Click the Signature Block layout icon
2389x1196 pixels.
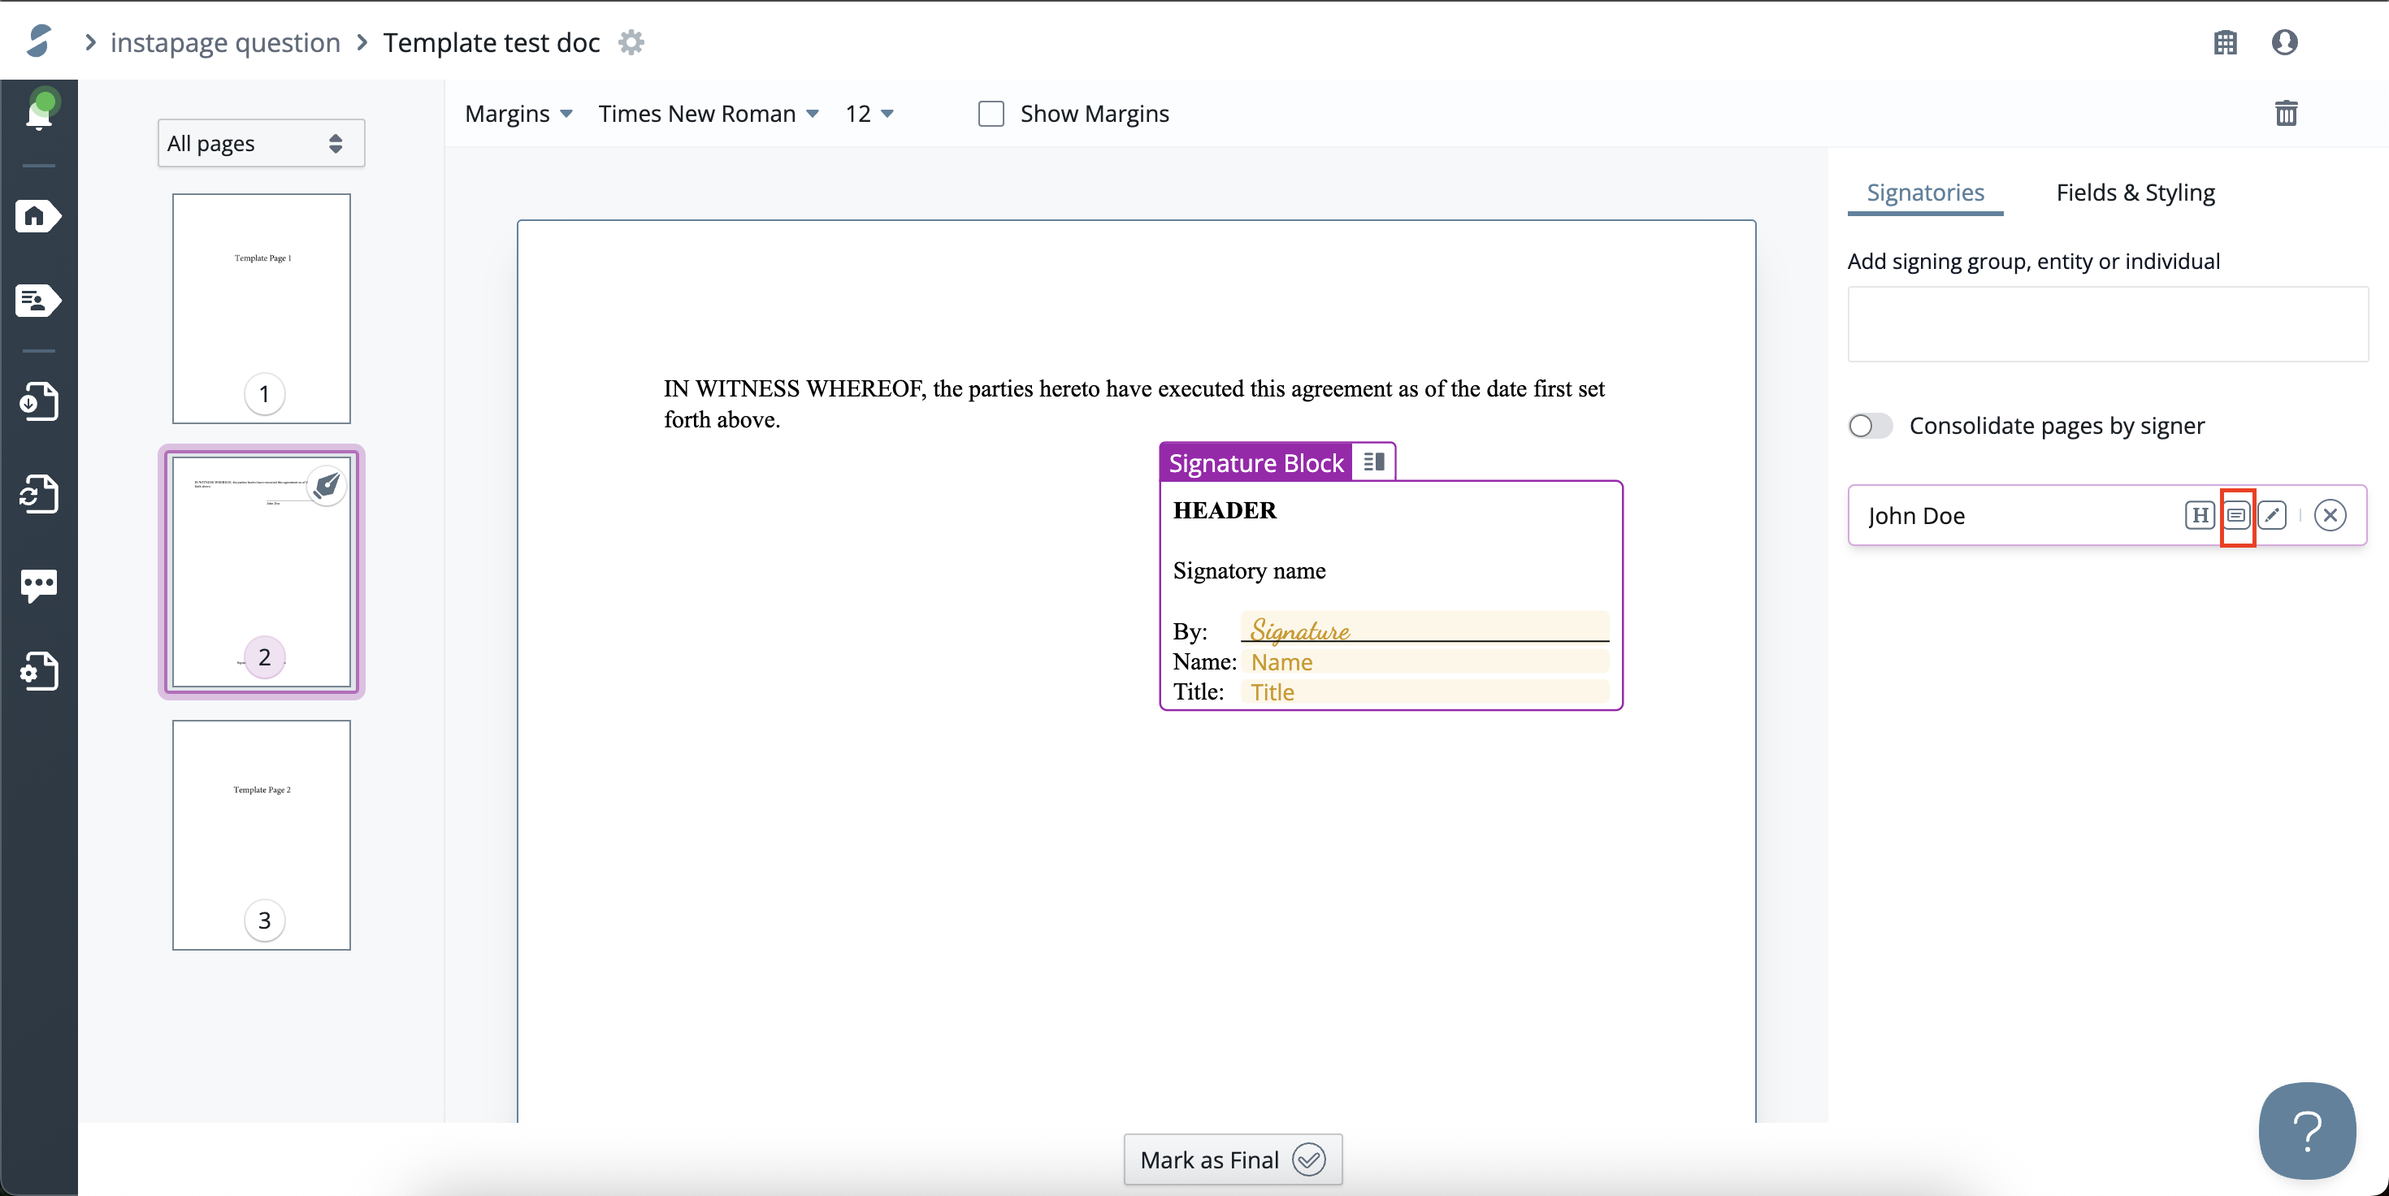pyautogui.click(x=1373, y=461)
